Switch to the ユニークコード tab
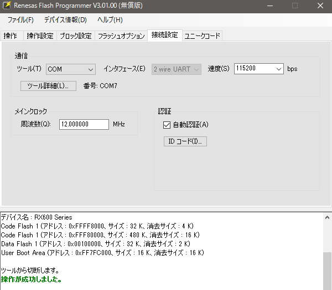This screenshot has height=290, width=332. pos(202,35)
